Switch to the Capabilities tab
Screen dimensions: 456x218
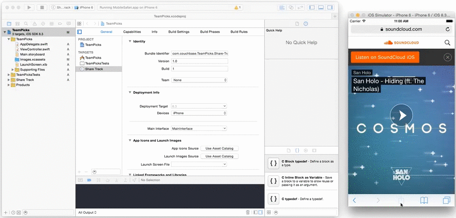pos(132,32)
